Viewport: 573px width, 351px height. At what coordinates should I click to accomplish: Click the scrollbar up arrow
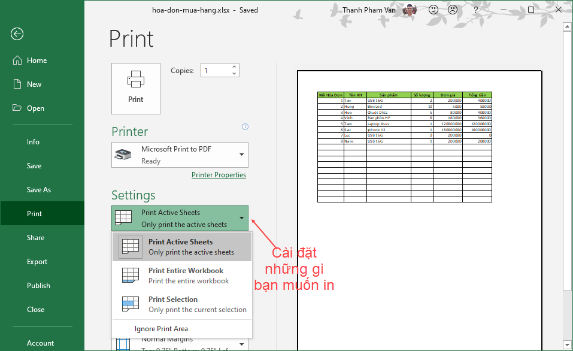tap(567, 26)
